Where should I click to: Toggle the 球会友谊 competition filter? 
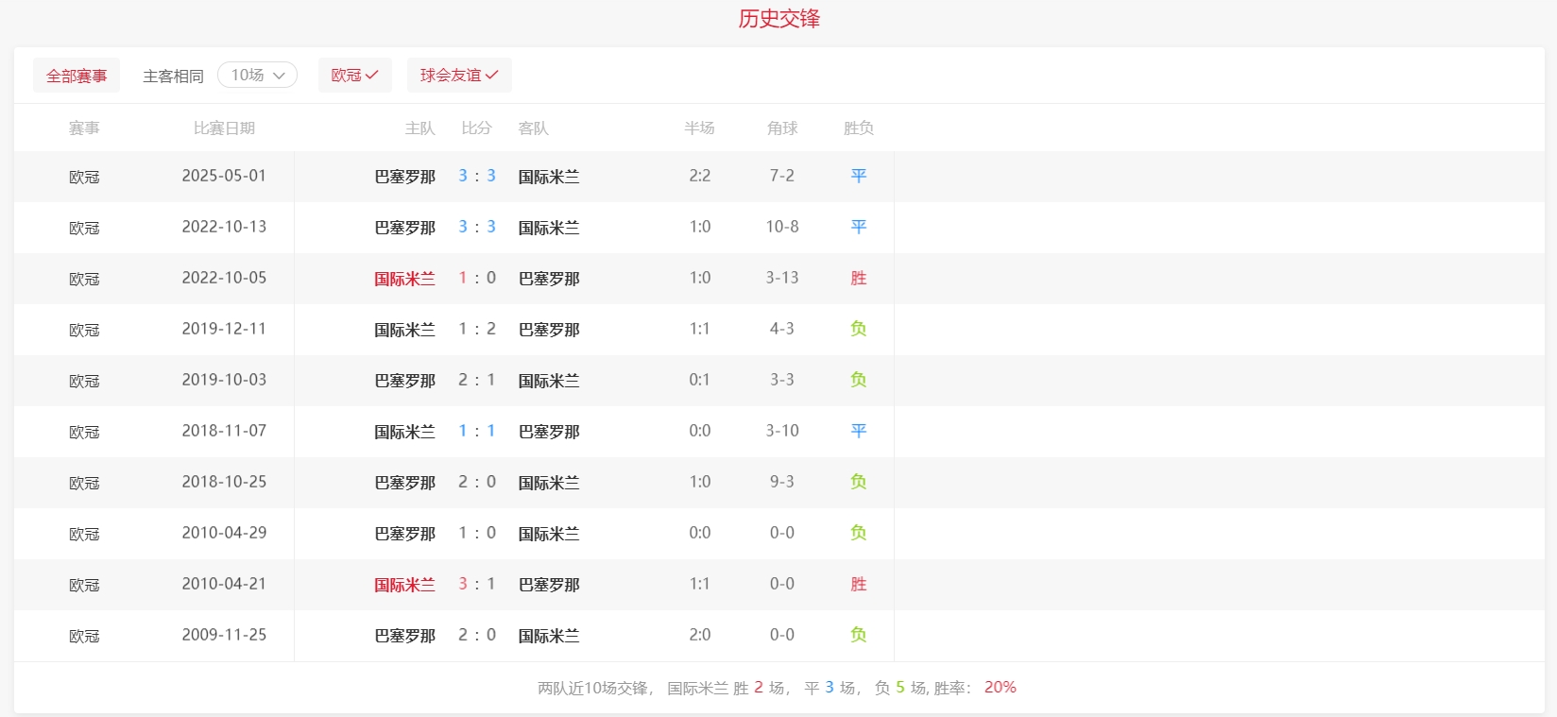coord(459,76)
